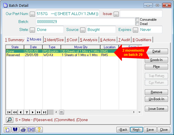Open the Our Part Num lookup button
This screenshot has height=135, width=174.
pos(32,14)
